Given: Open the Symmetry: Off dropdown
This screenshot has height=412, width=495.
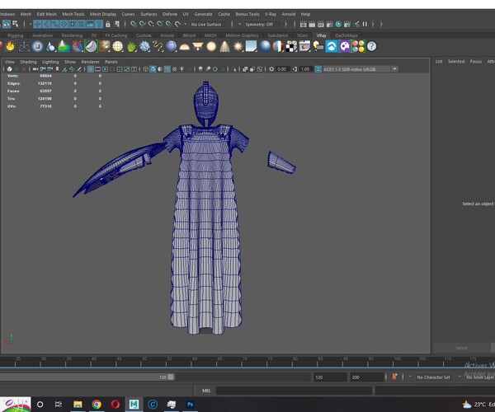Looking at the screenshot, I should pos(262,24).
